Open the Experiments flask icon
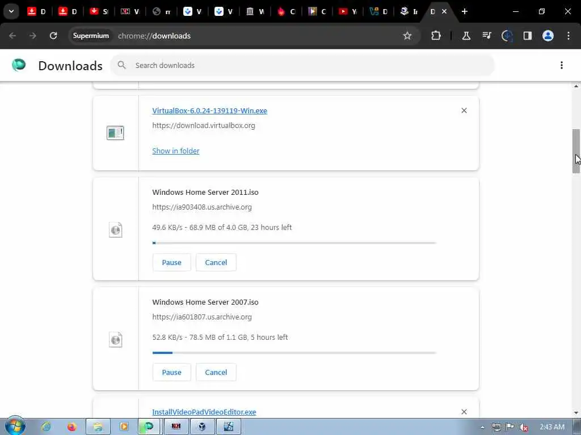581x435 pixels. coord(466,36)
